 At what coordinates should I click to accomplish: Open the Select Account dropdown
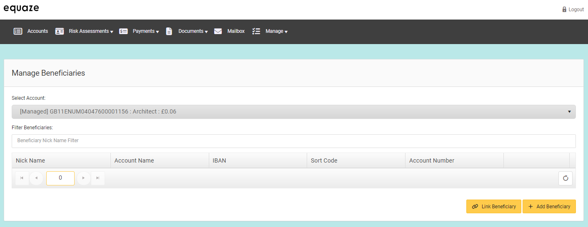point(293,112)
